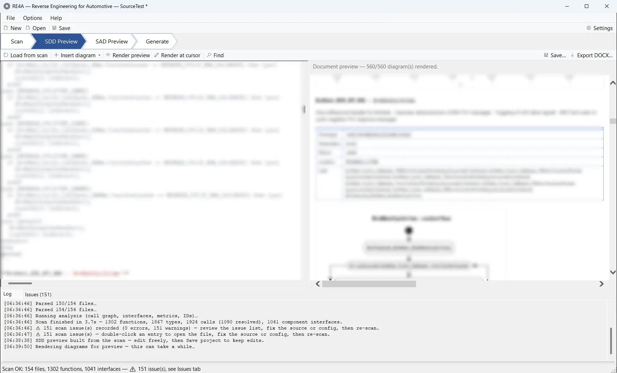Click the preview scroll right arrow

tap(601, 284)
